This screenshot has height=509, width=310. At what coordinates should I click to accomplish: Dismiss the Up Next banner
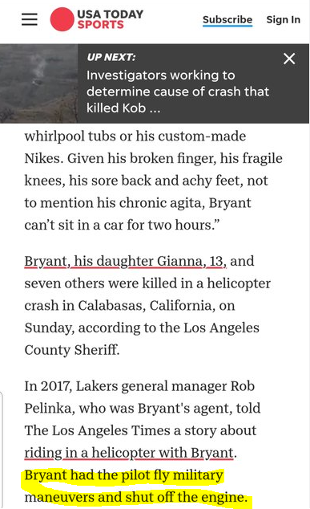click(289, 59)
